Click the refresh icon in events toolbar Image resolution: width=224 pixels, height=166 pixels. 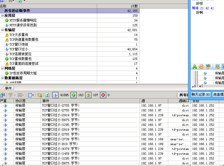(47, 95)
